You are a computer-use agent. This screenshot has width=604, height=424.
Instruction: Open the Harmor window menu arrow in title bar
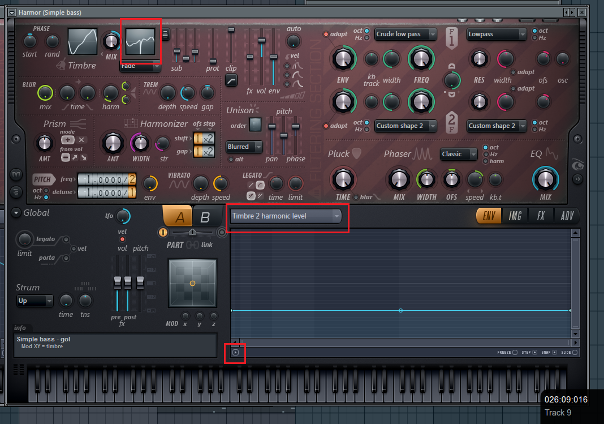[11, 12]
